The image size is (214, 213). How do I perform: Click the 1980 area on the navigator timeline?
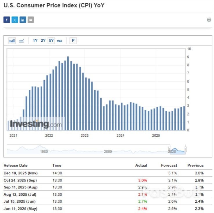44,151
